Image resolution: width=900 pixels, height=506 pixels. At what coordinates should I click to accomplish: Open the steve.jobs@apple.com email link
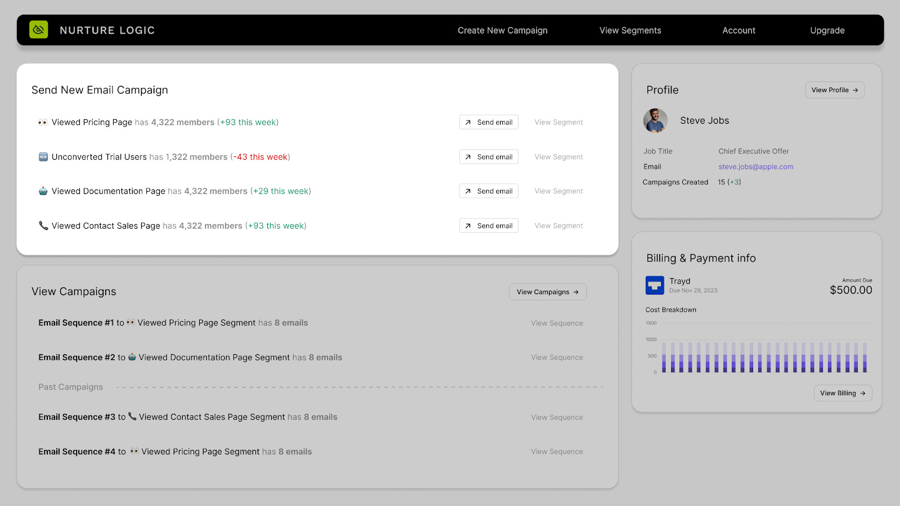755,166
